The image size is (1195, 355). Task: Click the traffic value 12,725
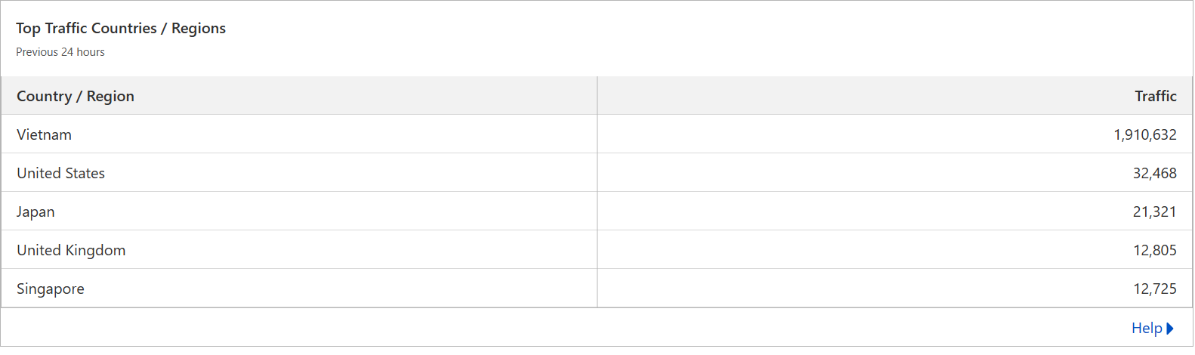coord(1154,289)
